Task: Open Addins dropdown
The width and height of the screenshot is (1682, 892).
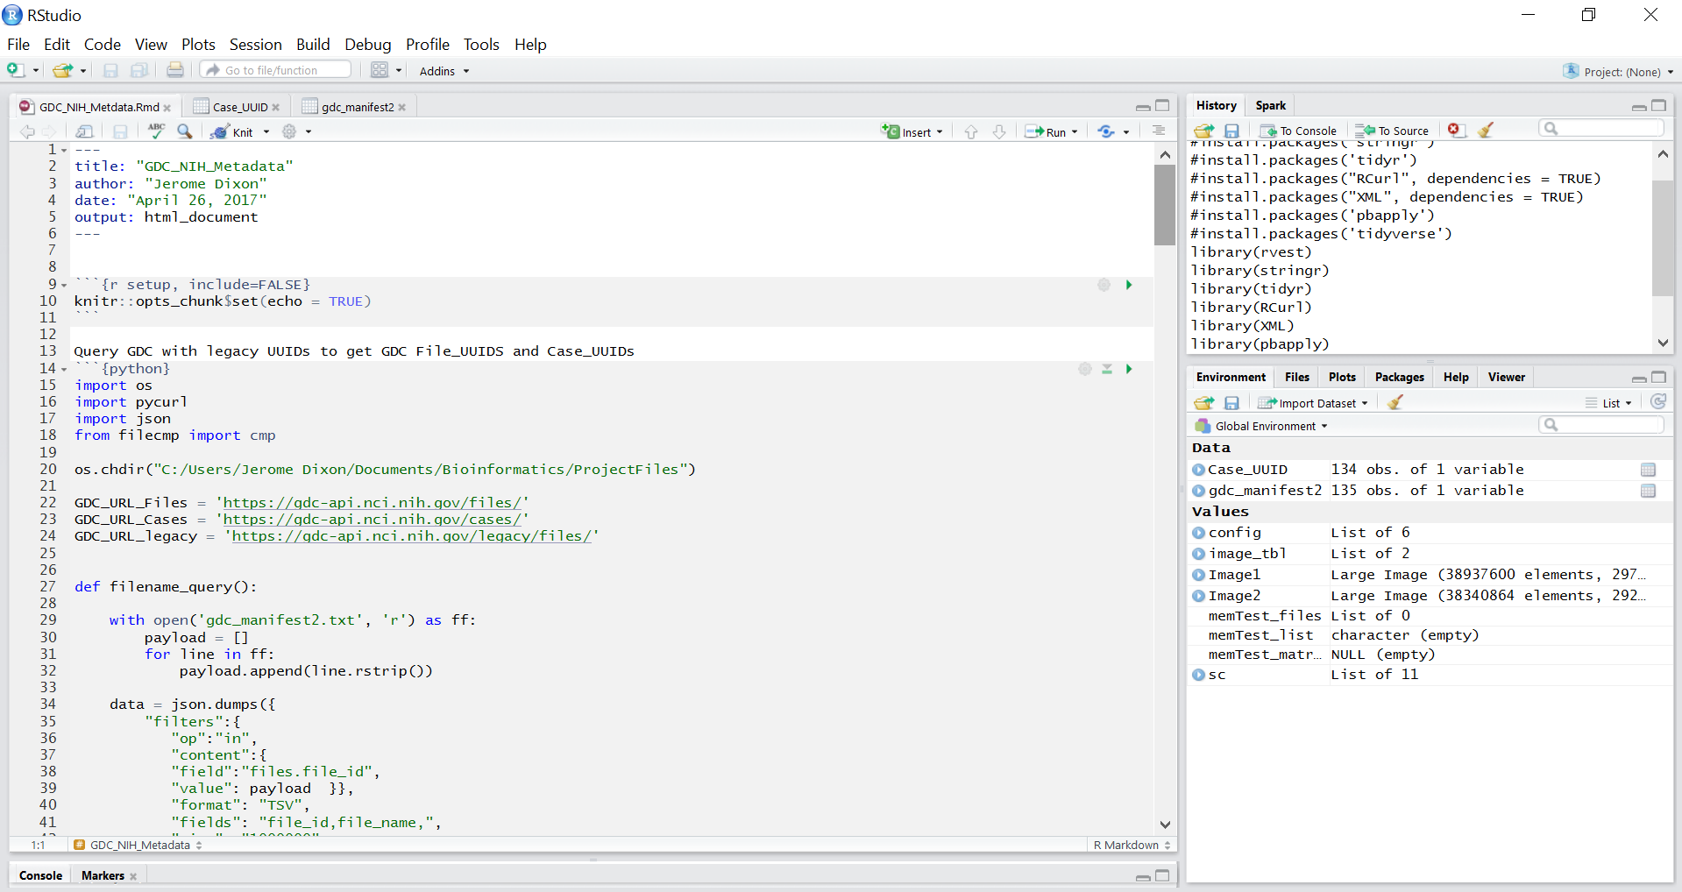Action: click(x=444, y=71)
